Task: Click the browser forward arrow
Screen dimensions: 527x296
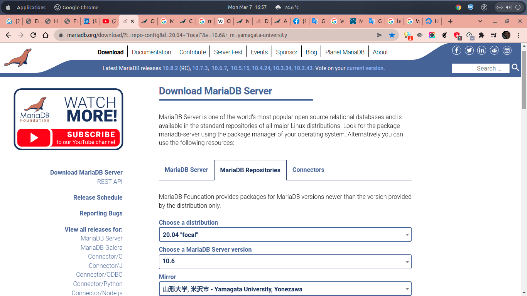Action: coord(21,35)
